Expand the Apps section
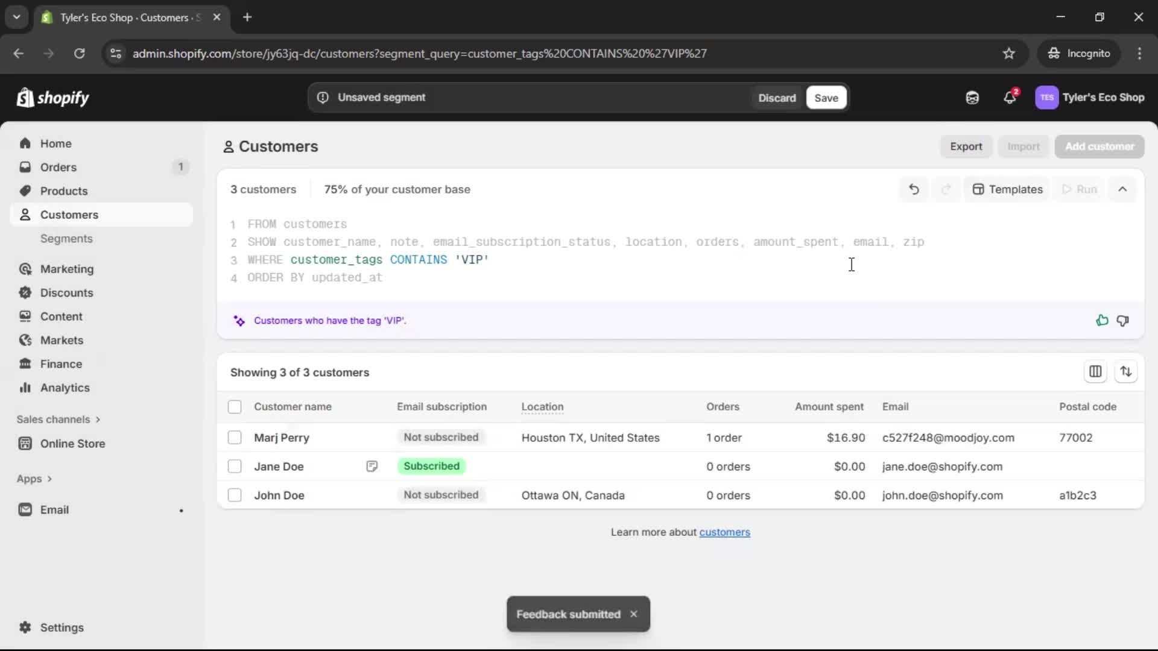1158x651 pixels. [x=34, y=479]
